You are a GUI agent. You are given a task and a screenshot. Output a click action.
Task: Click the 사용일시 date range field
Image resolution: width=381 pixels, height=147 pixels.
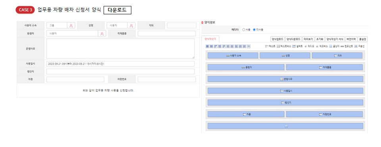pyautogui.click(x=121, y=64)
